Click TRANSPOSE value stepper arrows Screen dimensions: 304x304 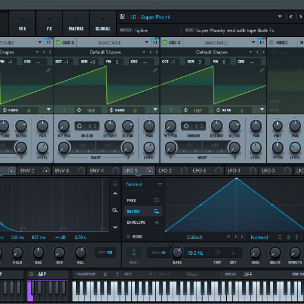(x=117, y=274)
